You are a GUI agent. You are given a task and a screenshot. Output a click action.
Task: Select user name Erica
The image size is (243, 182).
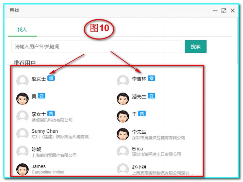[x=137, y=149]
